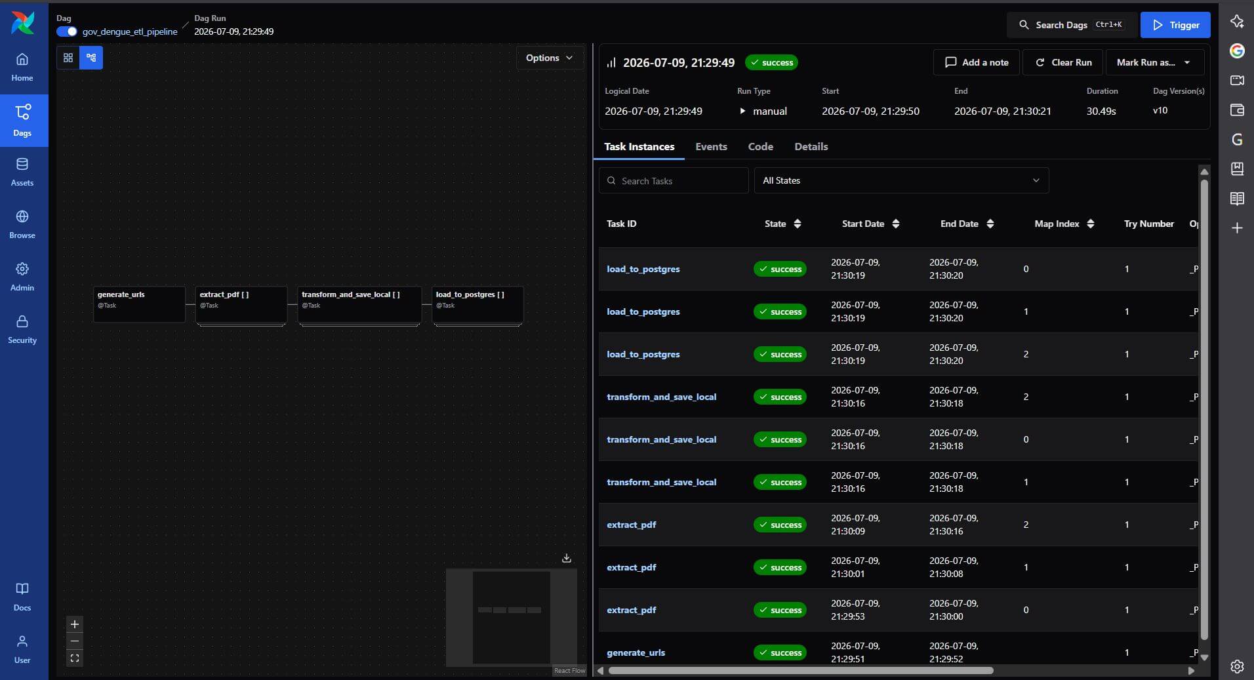Viewport: 1254px width, 680px height.
Task: Select transform_and_save_local node in graph
Action: (x=359, y=304)
